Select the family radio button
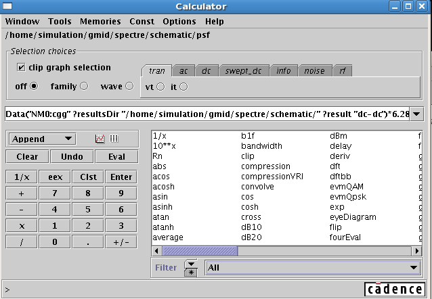 (x=84, y=86)
